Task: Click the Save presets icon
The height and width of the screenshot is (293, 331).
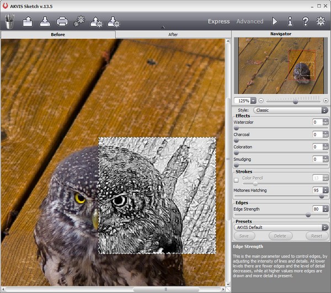Action: 114,22
